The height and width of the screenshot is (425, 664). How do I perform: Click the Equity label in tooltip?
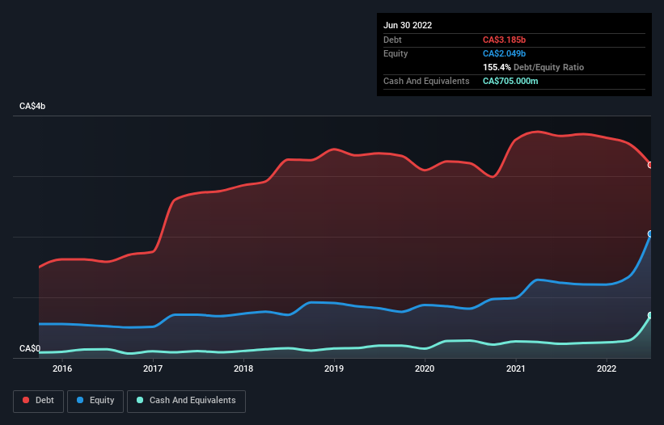point(395,53)
